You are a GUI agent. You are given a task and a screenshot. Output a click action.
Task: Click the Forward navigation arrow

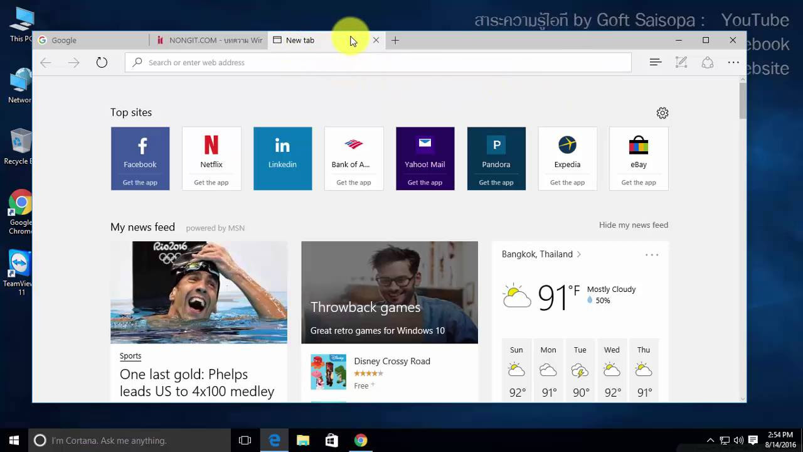point(73,62)
